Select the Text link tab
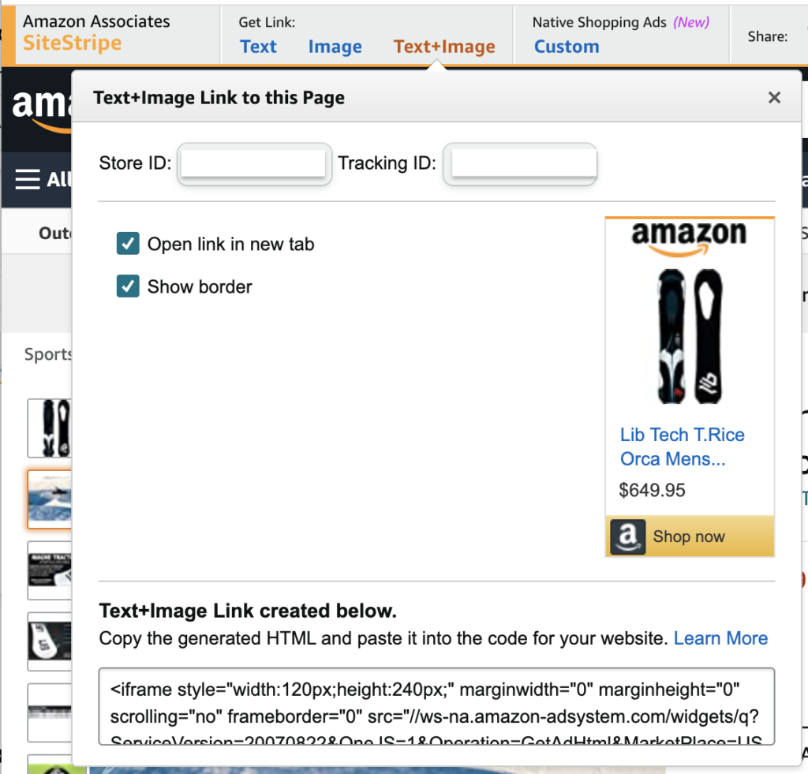 258,47
